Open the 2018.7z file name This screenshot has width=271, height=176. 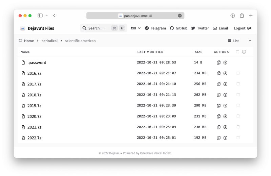click(x=35, y=95)
